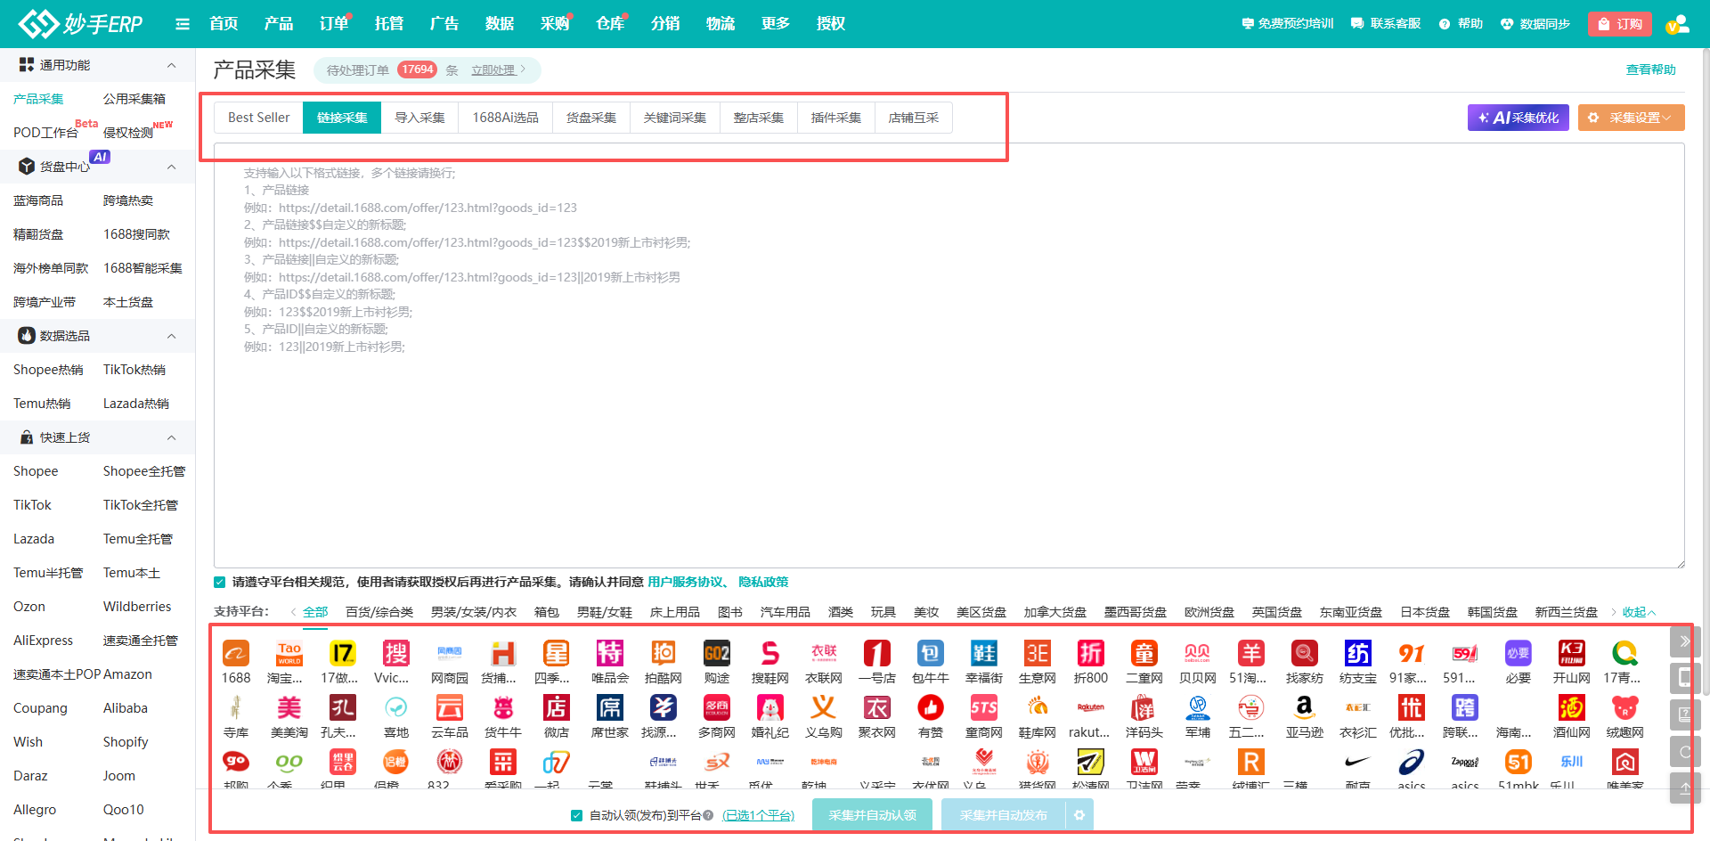Image resolution: width=1710 pixels, height=841 pixels.
Task: Collapse platform list with 收起
Action: 1637,612
